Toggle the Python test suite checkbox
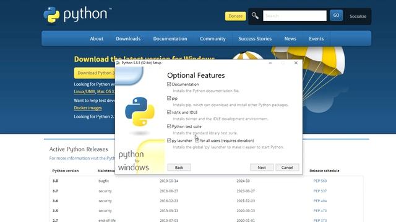The width and height of the screenshot is (396, 222). tap(169, 126)
